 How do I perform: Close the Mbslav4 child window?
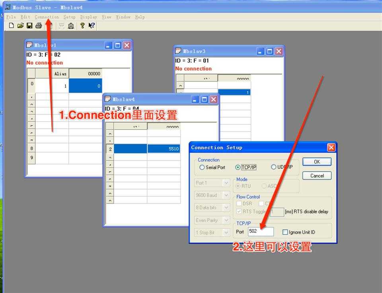click(214, 99)
